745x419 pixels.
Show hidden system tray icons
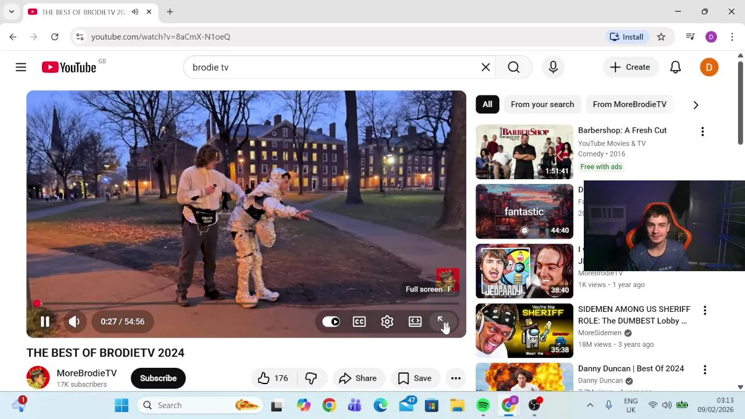point(590,405)
